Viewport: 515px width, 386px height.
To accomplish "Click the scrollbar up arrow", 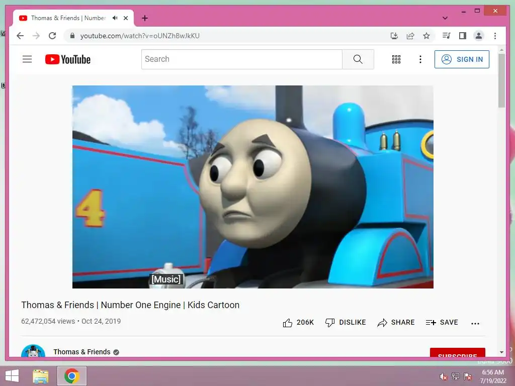I will point(501,50).
